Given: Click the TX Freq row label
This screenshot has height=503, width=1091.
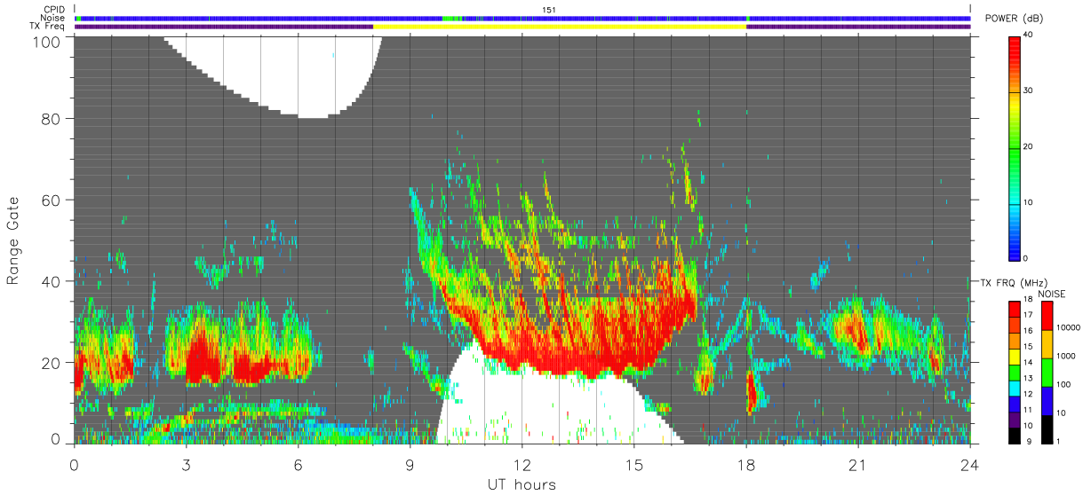Looking at the screenshot, I should click(x=48, y=27).
